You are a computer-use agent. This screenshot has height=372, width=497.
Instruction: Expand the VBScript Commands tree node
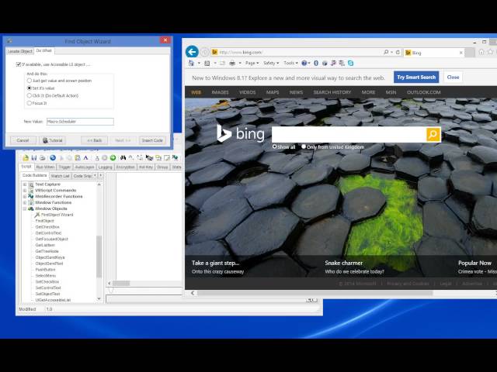[25, 191]
